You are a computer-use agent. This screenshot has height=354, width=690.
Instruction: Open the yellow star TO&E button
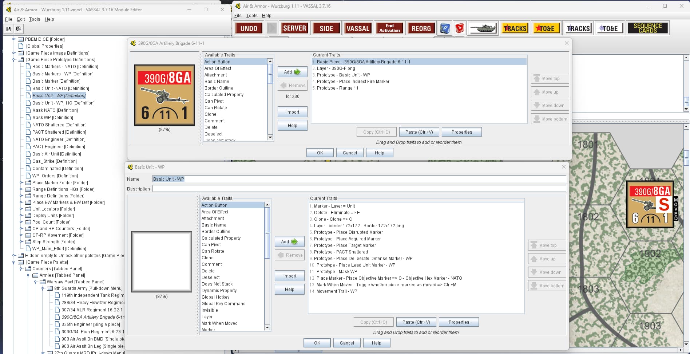pos(547,28)
